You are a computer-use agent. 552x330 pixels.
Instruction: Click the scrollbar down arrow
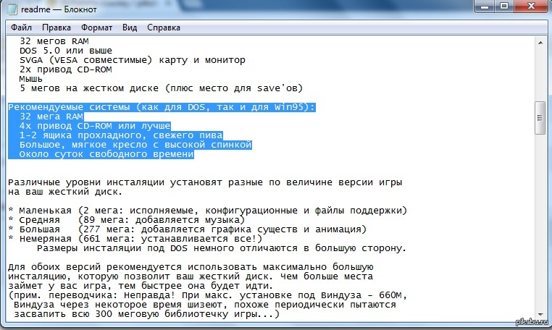(540, 313)
